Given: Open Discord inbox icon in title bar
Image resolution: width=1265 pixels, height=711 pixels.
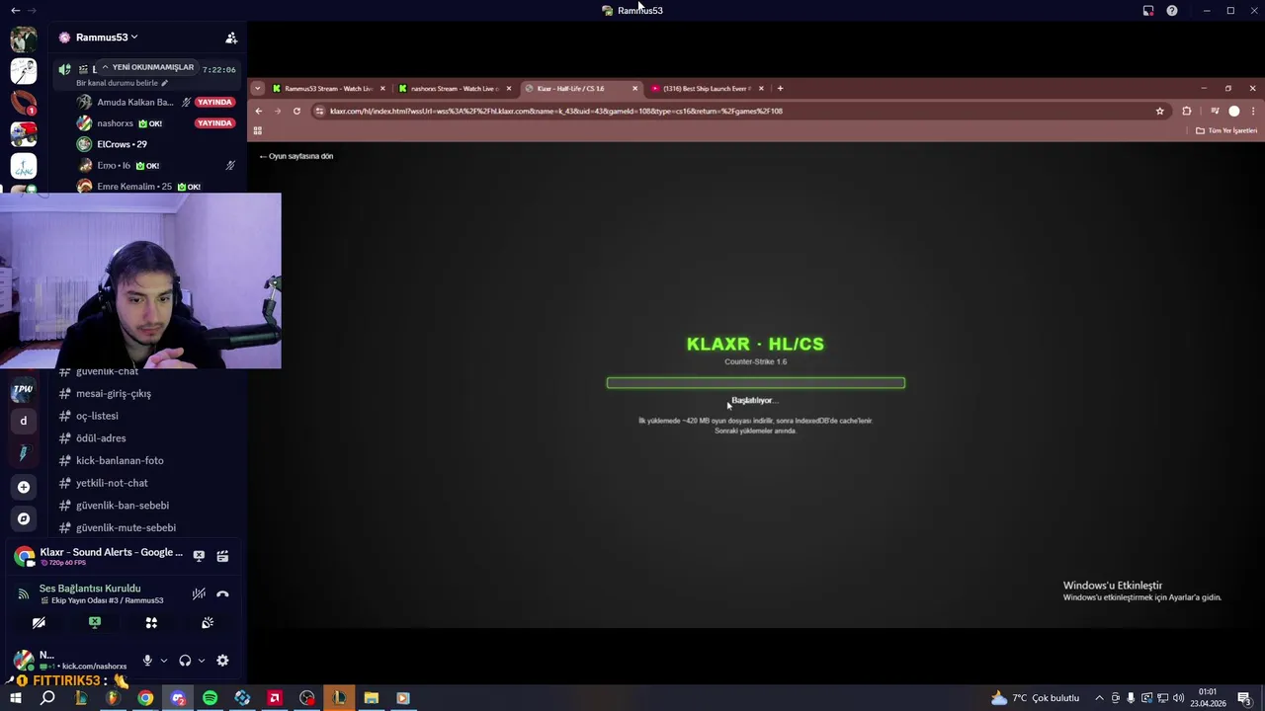Looking at the screenshot, I should [x=1148, y=11].
